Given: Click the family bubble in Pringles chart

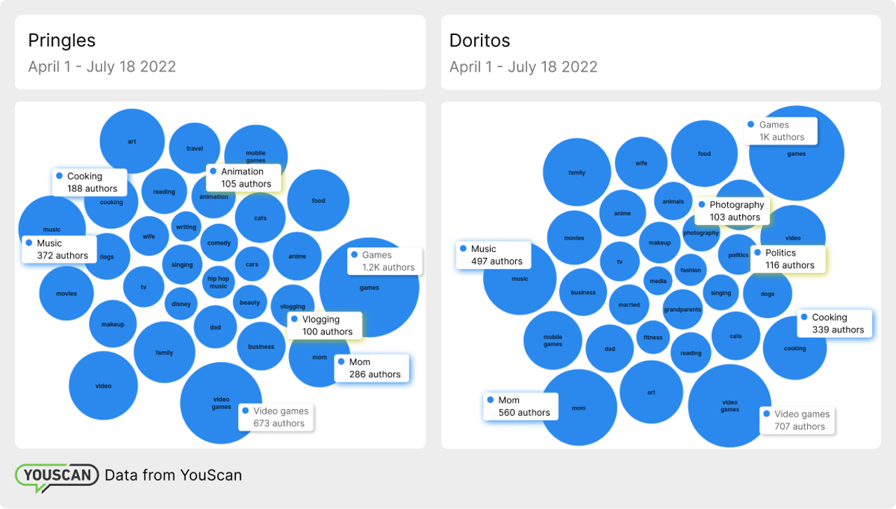Looking at the screenshot, I should point(164,353).
